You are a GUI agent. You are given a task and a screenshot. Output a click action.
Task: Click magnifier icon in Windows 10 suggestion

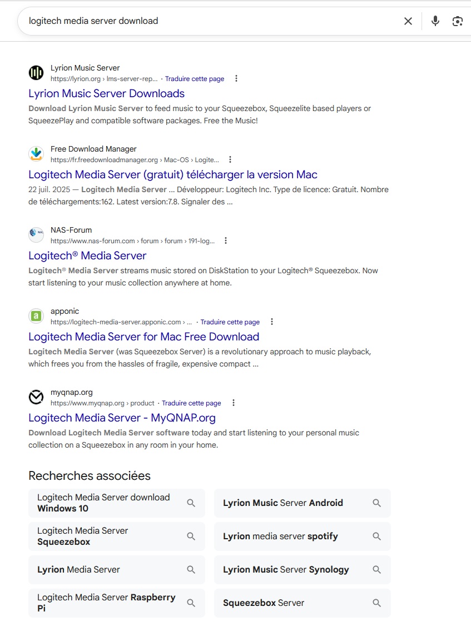[x=191, y=503]
